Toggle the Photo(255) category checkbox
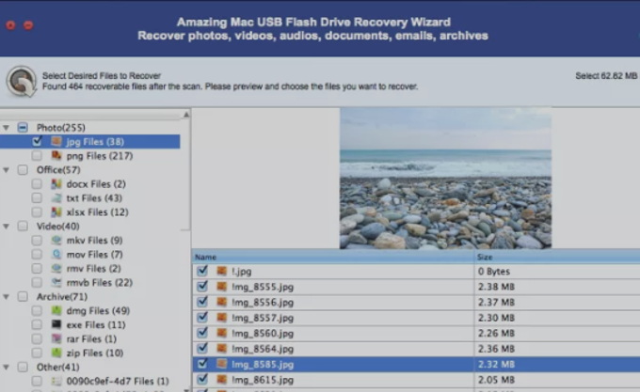The height and width of the screenshot is (392, 640). tap(23, 128)
